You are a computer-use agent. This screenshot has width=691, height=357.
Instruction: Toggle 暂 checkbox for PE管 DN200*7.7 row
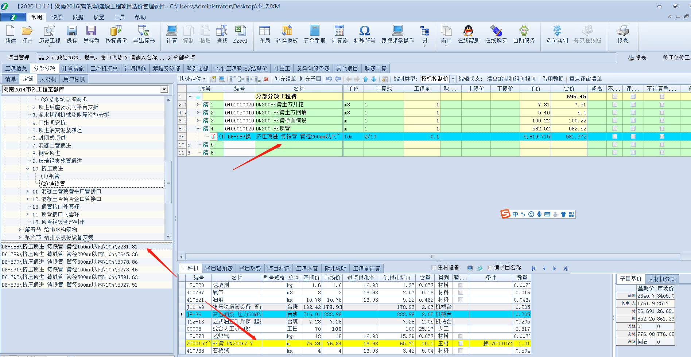click(x=461, y=344)
